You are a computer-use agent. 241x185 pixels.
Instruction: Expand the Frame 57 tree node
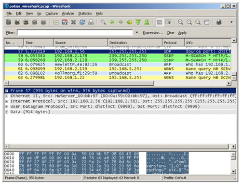pyautogui.click(x=7, y=91)
